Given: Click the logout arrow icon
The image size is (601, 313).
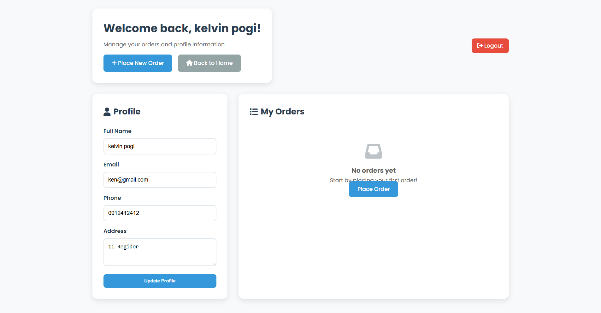Looking at the screenshot, I should [x=480, y=46].
